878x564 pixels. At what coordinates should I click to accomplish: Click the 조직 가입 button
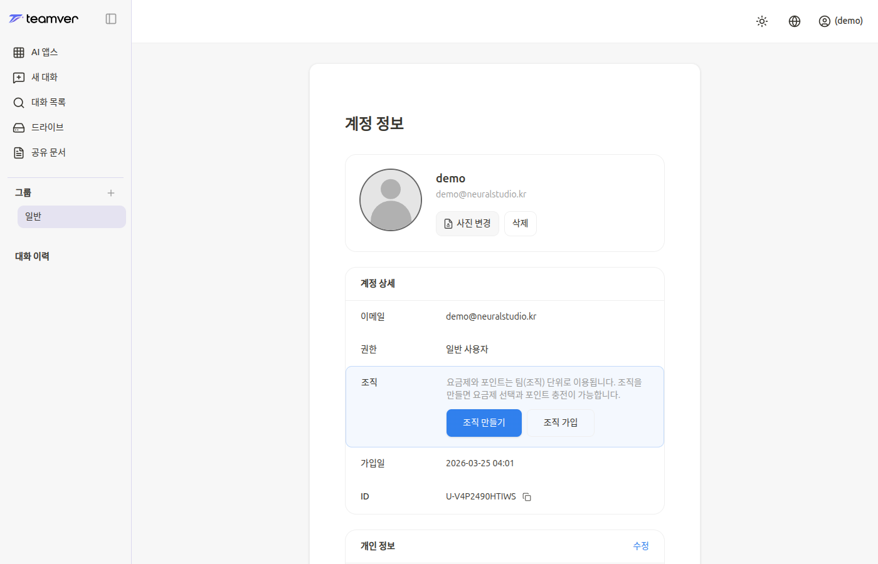[560, 422]
